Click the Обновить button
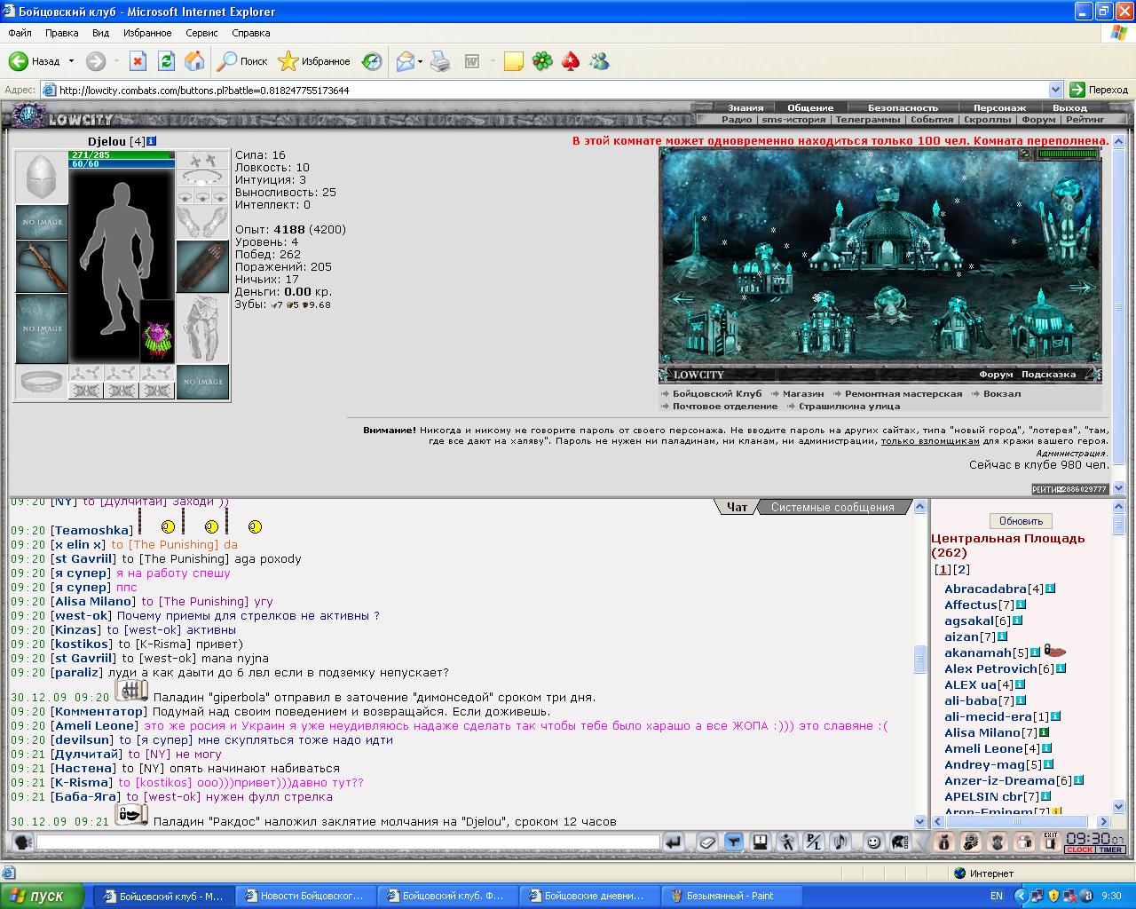 1021,521
